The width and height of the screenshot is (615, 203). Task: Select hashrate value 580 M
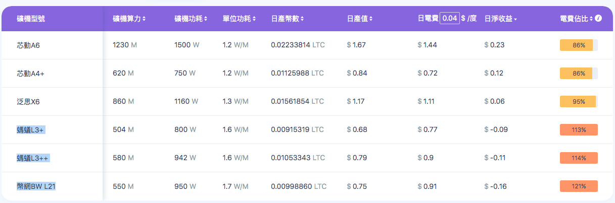[123, 158]
